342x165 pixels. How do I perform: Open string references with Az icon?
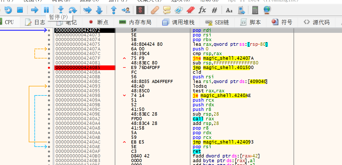click(229, 10)
